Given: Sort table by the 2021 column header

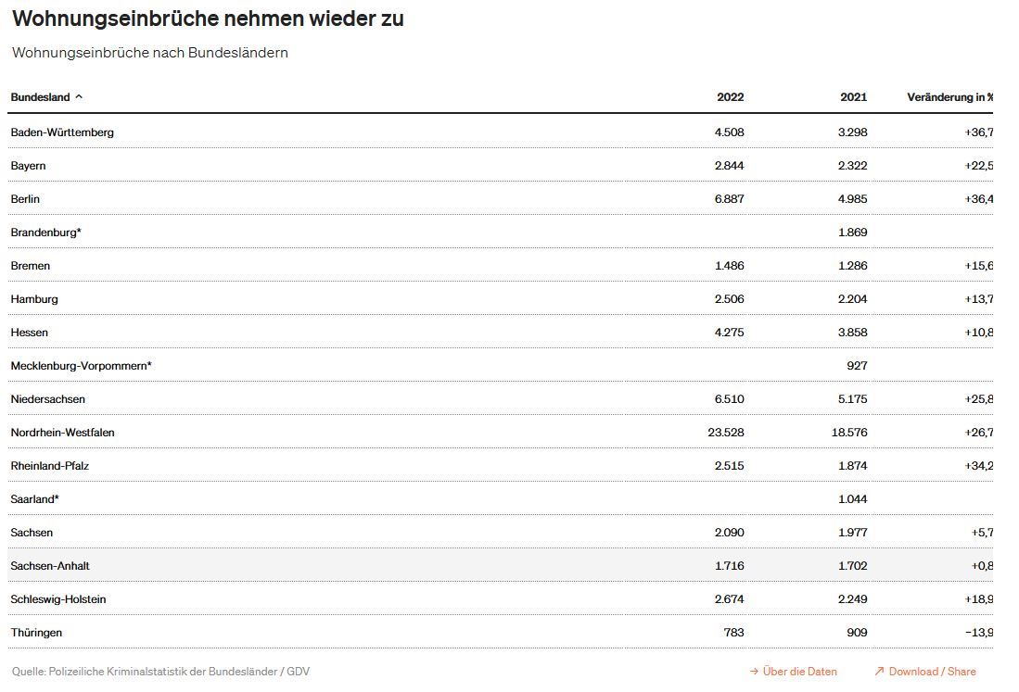Looking at the screenshot, I should tap(853, 96).
